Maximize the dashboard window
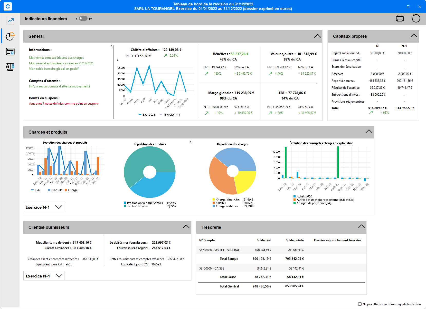The height and width of the screenshot is (309, 426). [x=408, y=6]
